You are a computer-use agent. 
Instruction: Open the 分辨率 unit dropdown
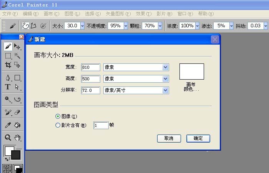coord(165,90)
